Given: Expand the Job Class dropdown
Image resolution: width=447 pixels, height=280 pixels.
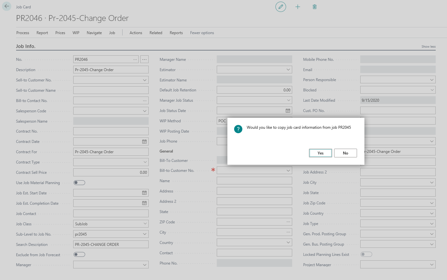Looking at the screenshot, I should pos(145,224).
